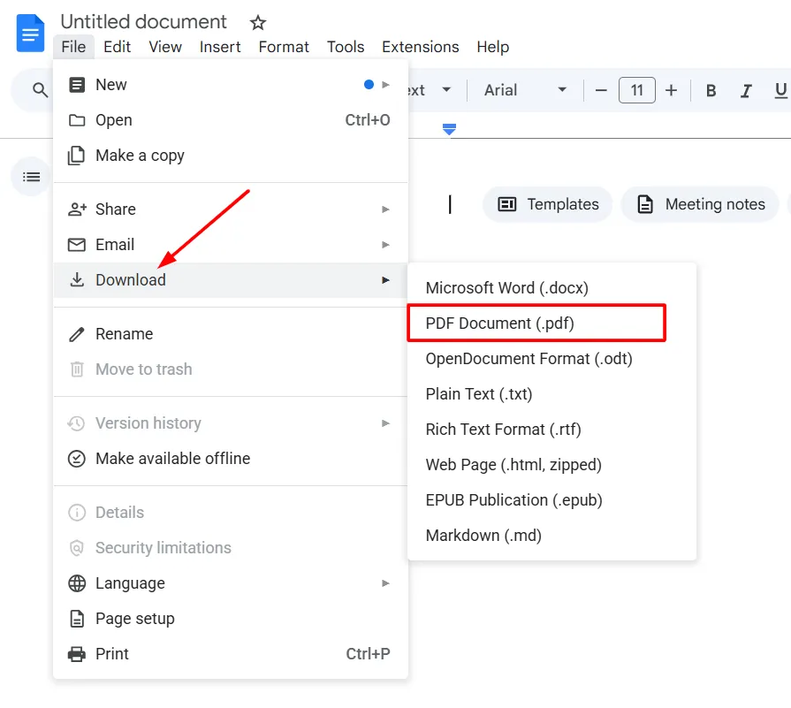This screenshot has width=791, height=708.
Task: Enable Make available offline
Action: coord(173,459)
